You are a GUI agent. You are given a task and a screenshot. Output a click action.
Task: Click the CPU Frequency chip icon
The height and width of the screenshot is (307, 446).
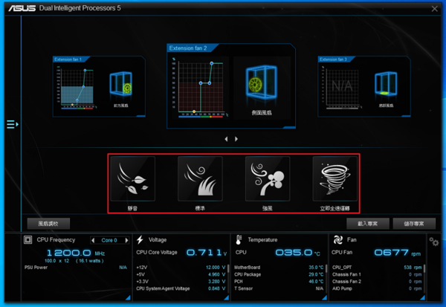tap(28, 240)
